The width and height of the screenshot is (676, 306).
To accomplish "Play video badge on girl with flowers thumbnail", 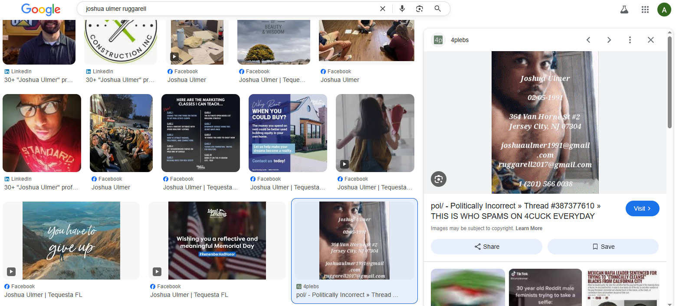I will [x=345, y=164].
